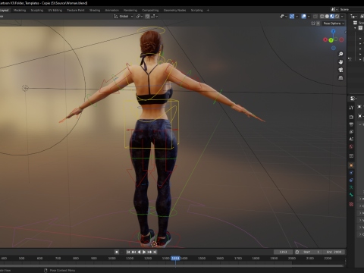Open the Output properties tab icon
Screen dimensions: 364x273
[351, 124]
